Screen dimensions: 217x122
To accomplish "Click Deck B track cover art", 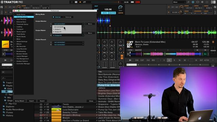I will coord(130,44).
